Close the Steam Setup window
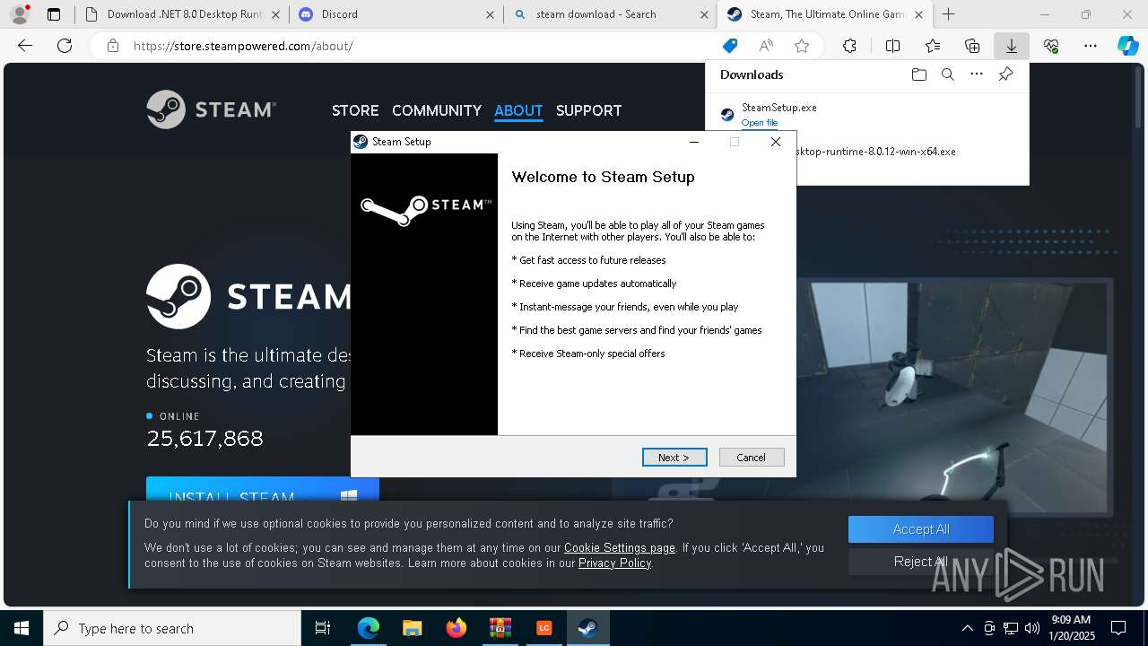 (776, 142)
